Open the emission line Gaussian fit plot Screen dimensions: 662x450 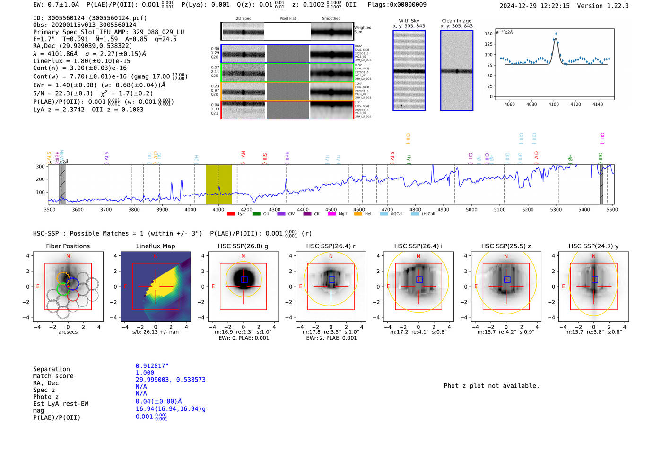(554, 64)
